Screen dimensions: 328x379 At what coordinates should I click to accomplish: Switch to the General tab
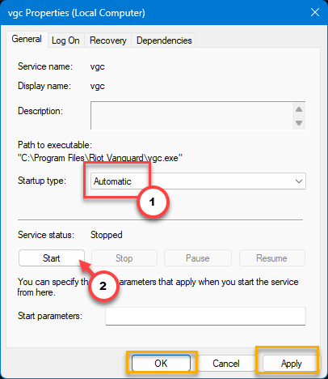27,39
